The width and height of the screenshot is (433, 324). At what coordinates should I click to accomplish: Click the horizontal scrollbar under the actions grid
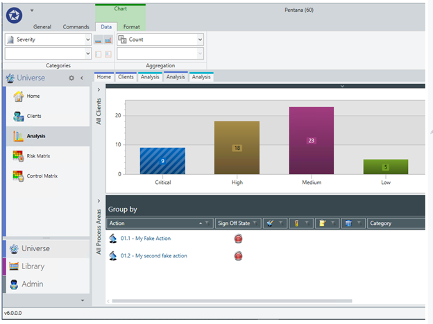[232, 301]
